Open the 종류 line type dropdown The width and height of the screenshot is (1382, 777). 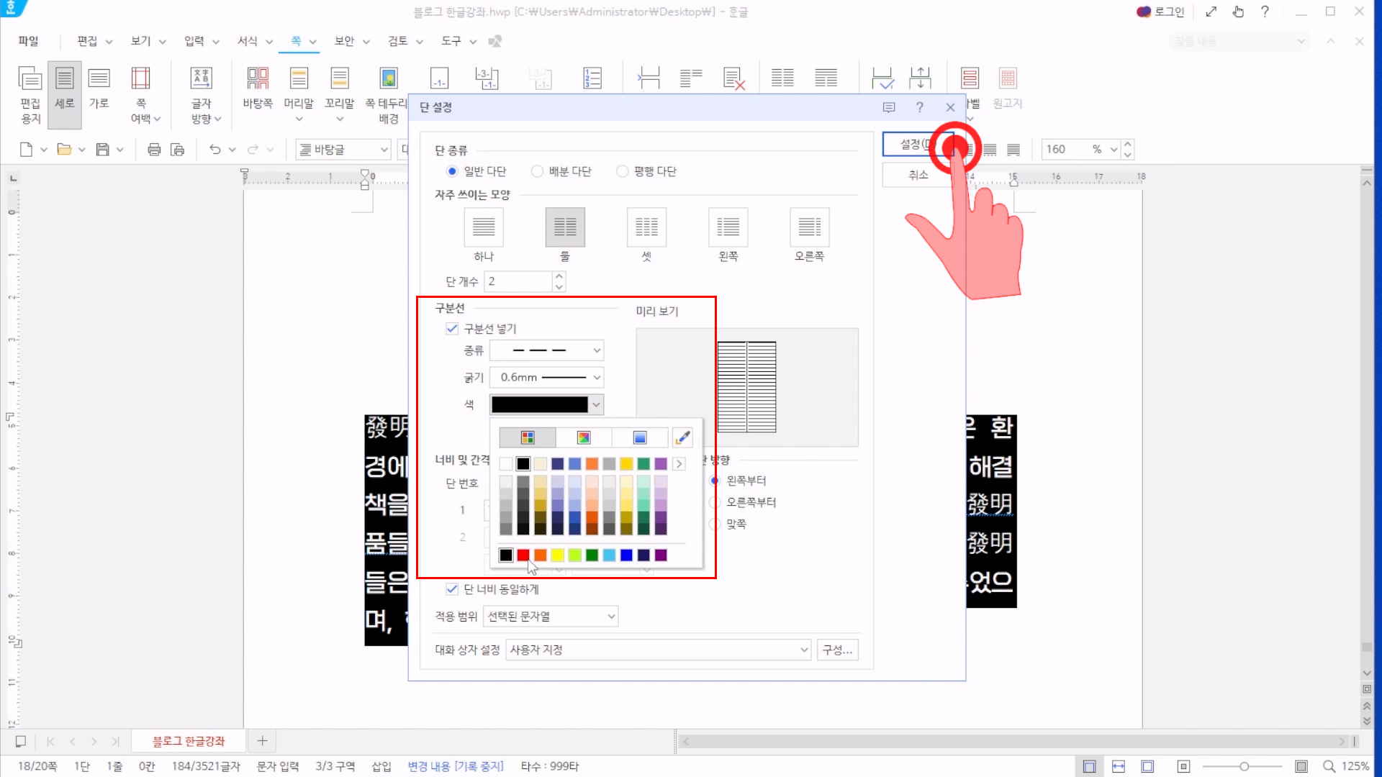point(546,350)
